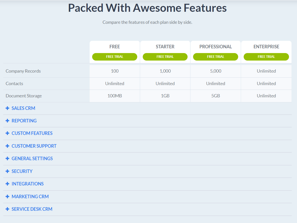
Task: Click the plus icon beside SECURITY
Action: pos(7,171)
